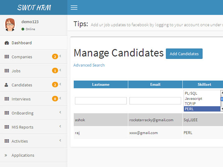Open the Advanced Search link

[89, 65]
